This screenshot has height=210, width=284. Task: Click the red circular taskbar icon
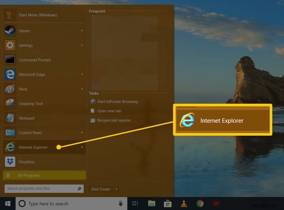[216, 203]
